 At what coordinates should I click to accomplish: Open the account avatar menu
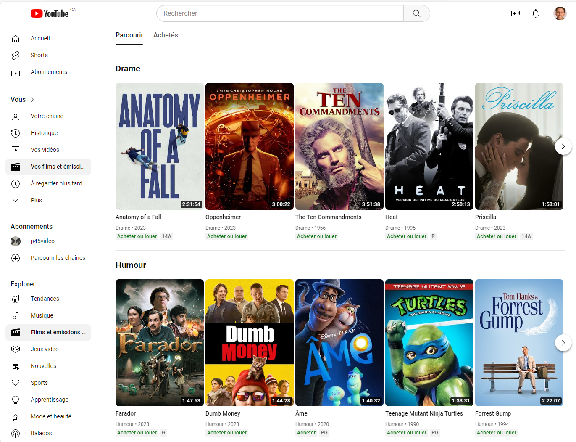(x=560, y=13)
